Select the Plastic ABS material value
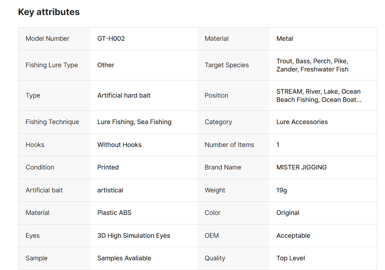This screenshot has width=385, height=270. 114,213
